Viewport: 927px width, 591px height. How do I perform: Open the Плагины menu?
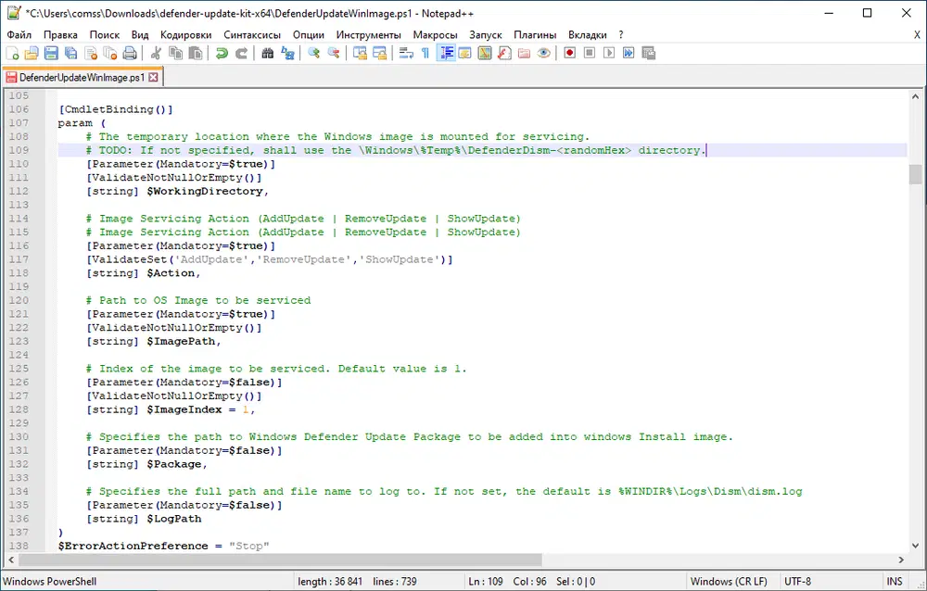click(x=535, y=34)
